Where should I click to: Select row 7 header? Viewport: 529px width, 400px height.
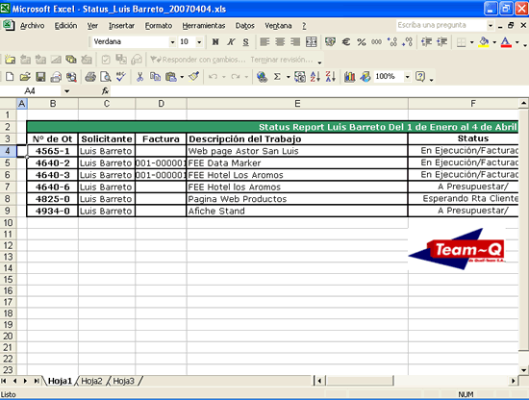pyautogui.click(x=8, y=187)
